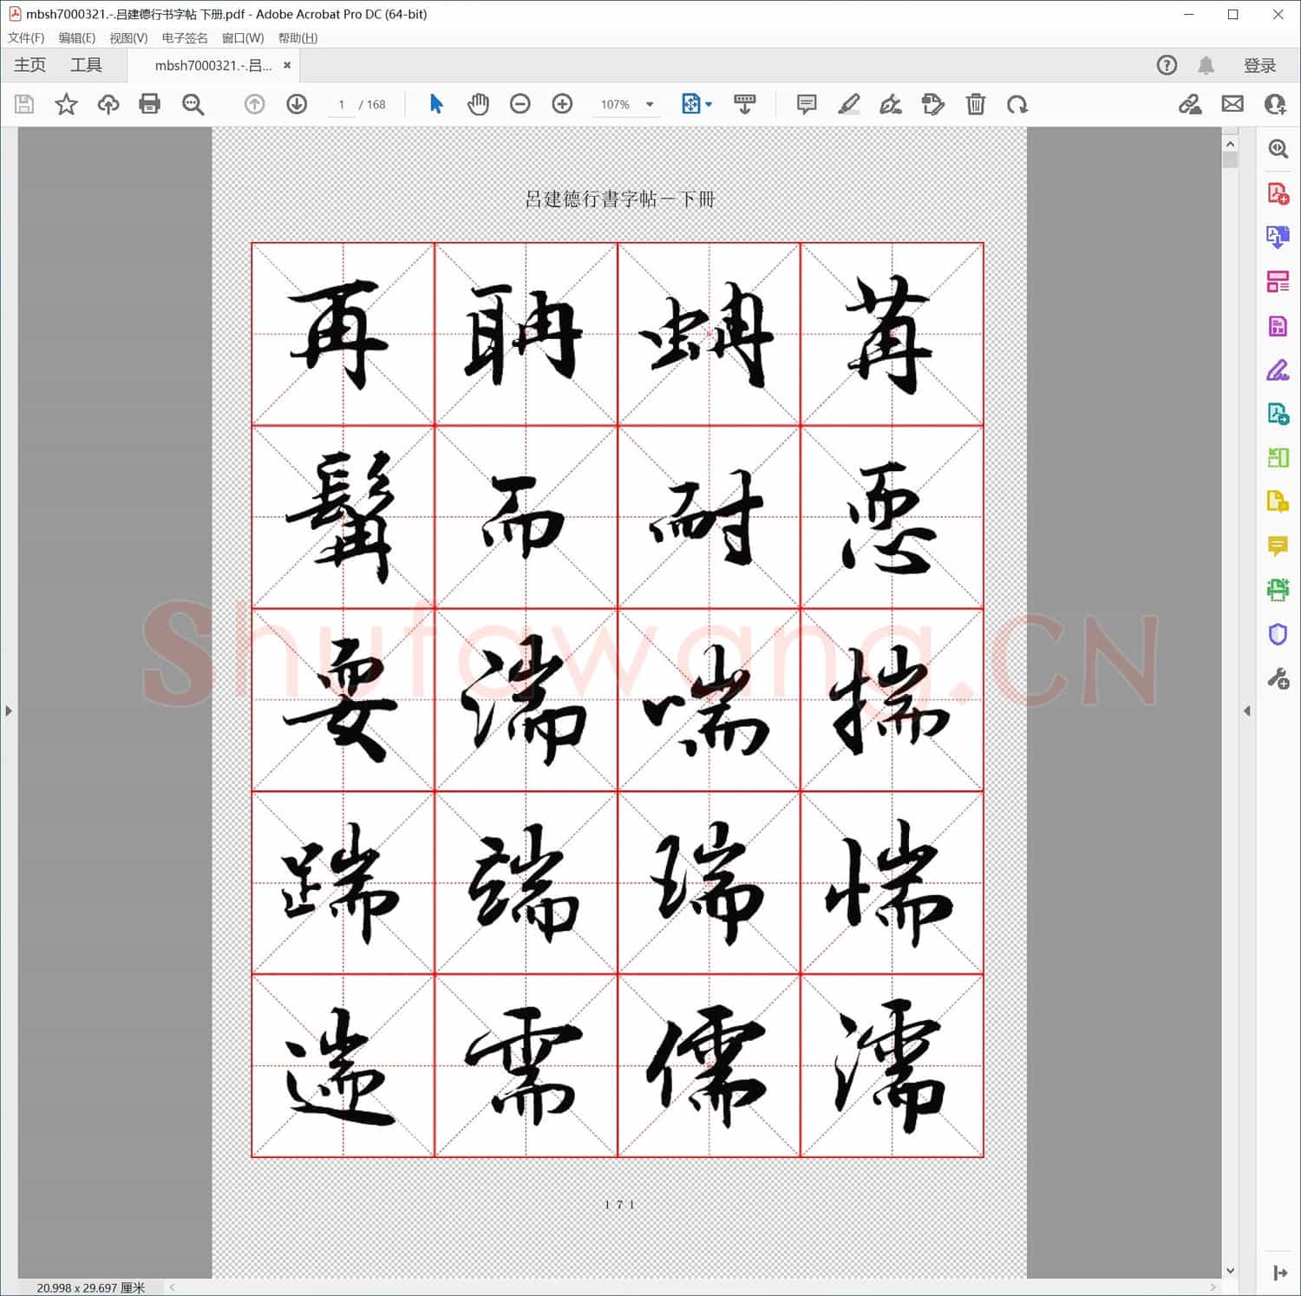Image resolution: width=1301 pixels, height=1296 pixels.
Task: Select the highlighter annotation tool
Action: (x=849, y=104)
